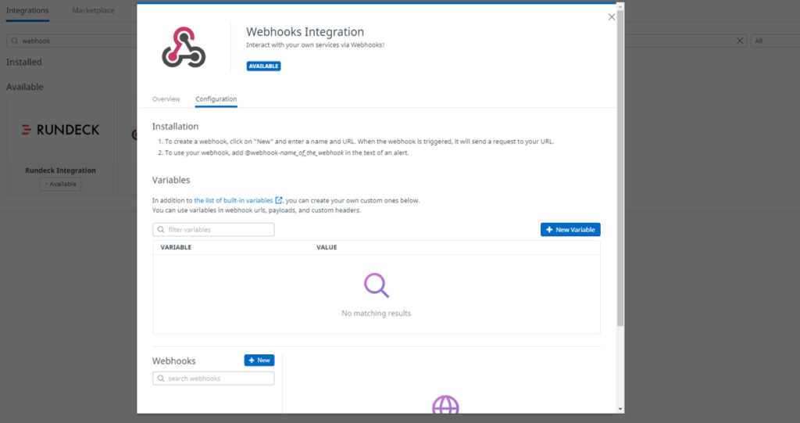Click the Installation heading
Image resolution: width=800 pixels, height=423 pixels.
(x=175, y=126)
